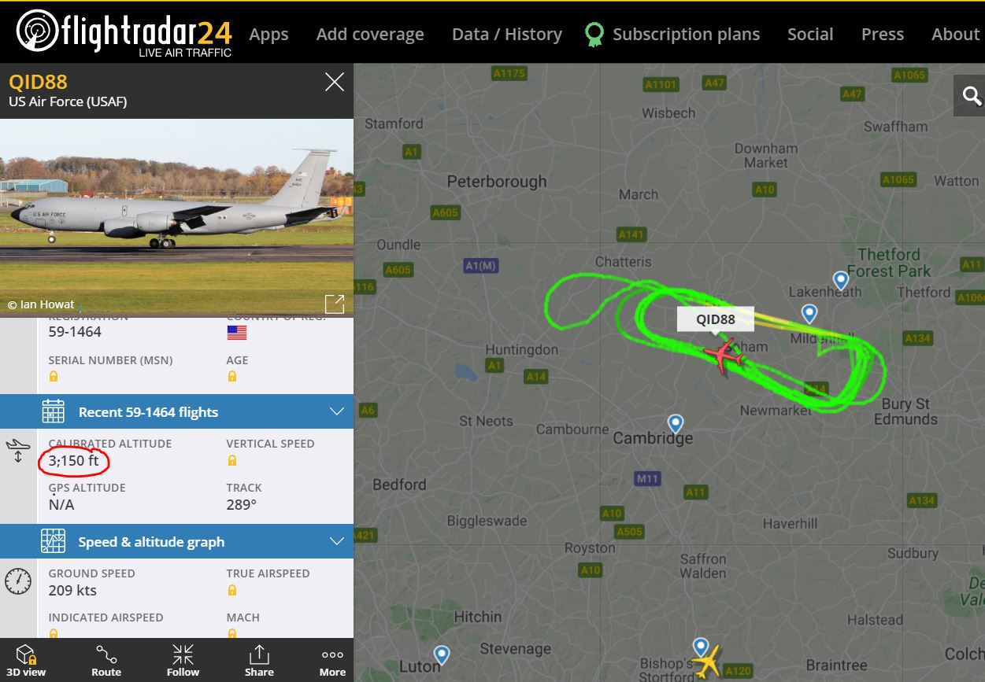
Task: Show the flight Route
Action: tap(106, 660)
